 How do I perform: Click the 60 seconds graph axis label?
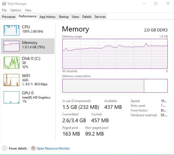pos(70,71)
